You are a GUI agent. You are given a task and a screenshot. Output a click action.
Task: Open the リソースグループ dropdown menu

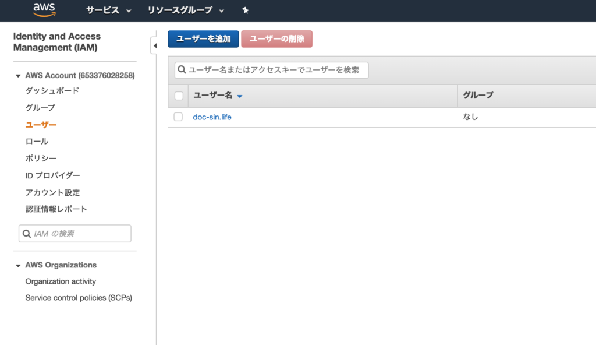(x=186, y=10)
